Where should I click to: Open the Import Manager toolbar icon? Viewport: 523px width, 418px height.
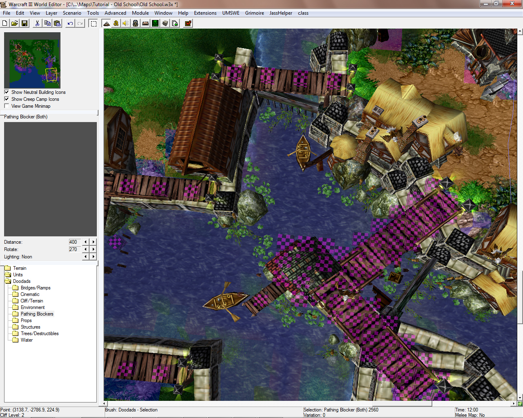(175, 23)
